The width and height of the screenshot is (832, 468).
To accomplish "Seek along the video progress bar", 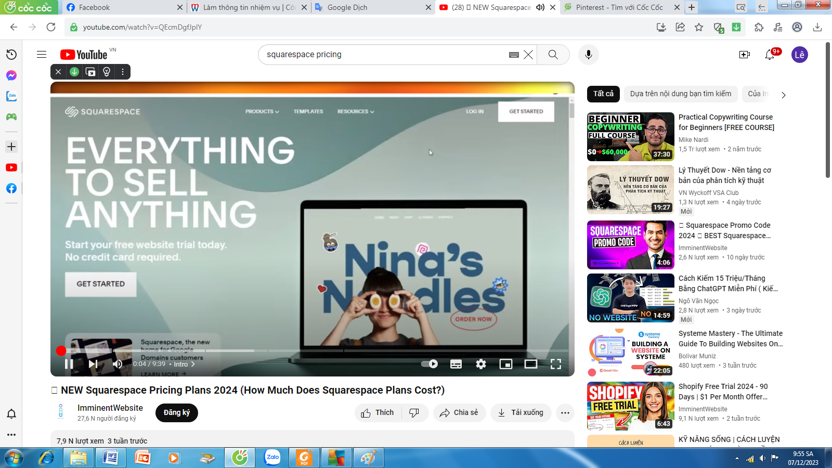I will coord(312,351).
